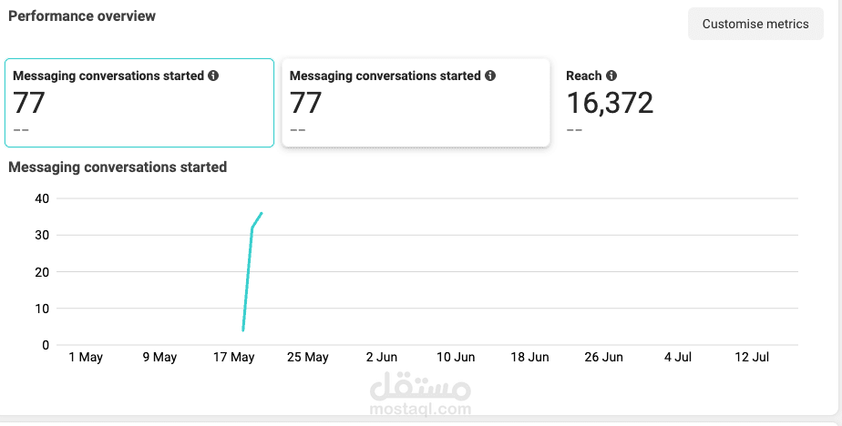The height and width of the screenshot is (426, 842).
Task: Click info icon in shadowed Messaging conversations card
Action: 490,76
